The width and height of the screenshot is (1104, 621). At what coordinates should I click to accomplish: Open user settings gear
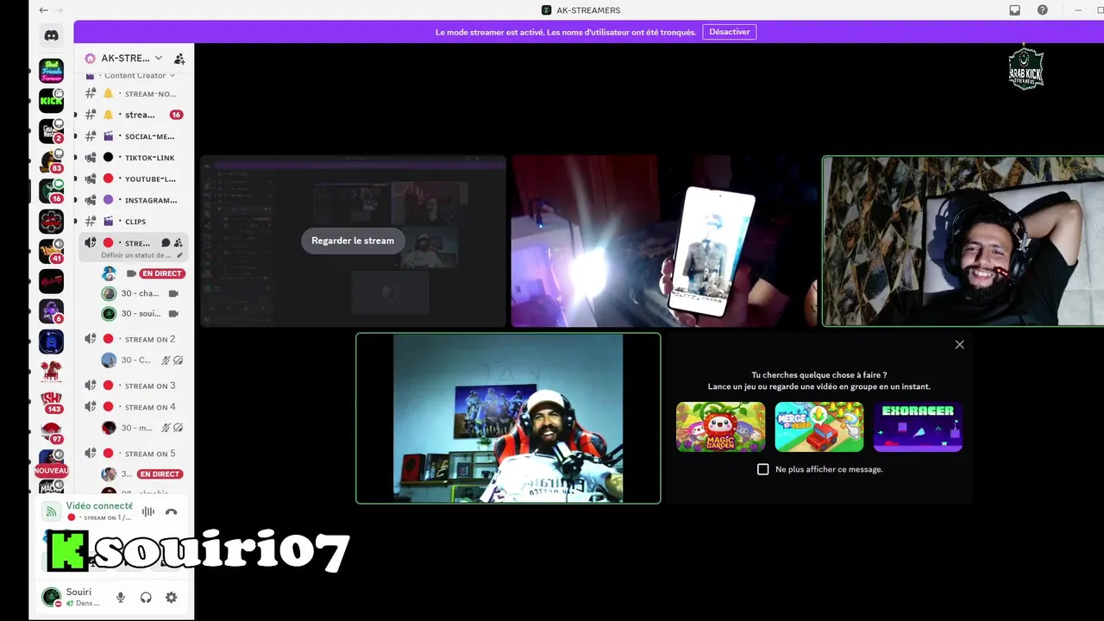(172, 597)
